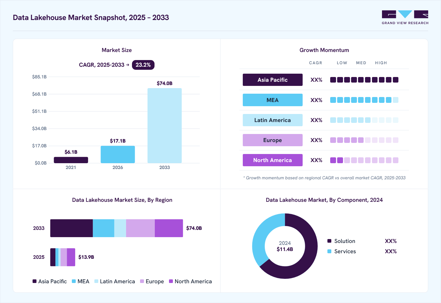Click the $13.9B value beside 2025 bar
The height and width of the screenshot is (303, 441).
(86, 257)
